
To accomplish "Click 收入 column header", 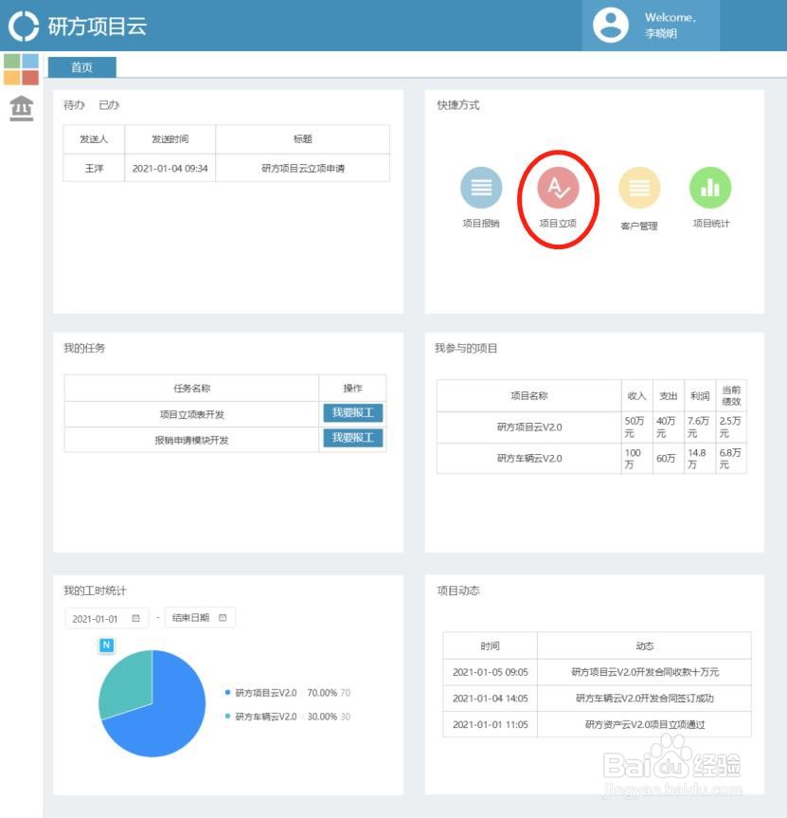I will point(637,396).
